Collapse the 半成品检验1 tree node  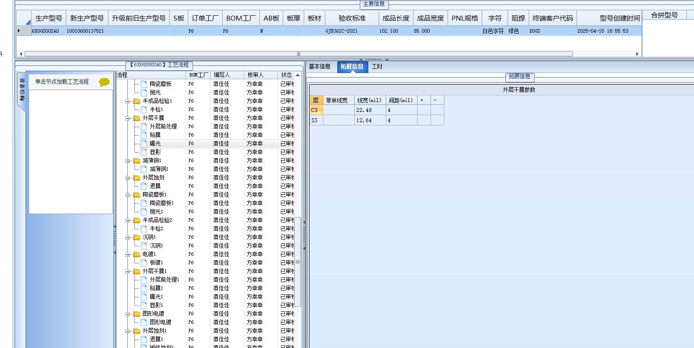[128, 101]
